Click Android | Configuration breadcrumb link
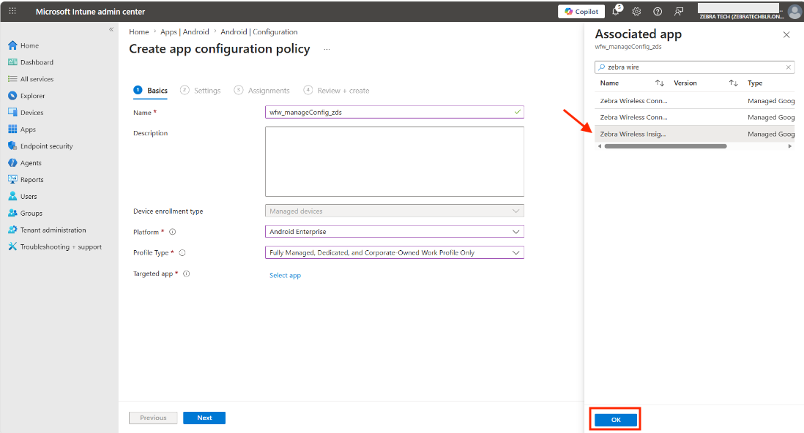Image resolution: width=804 pixels, height=433 pixels. (x=259, y=31)
